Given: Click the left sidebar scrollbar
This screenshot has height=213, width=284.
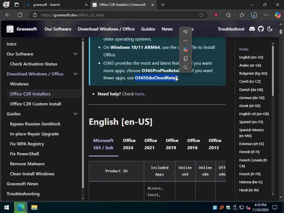Looking at the screenshot, I should coord(83,114).
